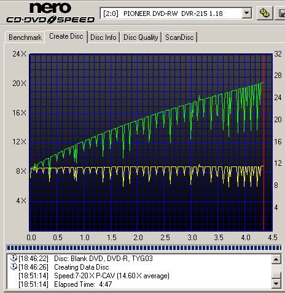This screenshot has width=285, height=293.
Task: Select the PIONEER DVD-RW DVR-215 drive field
Action: click(176, 14)
